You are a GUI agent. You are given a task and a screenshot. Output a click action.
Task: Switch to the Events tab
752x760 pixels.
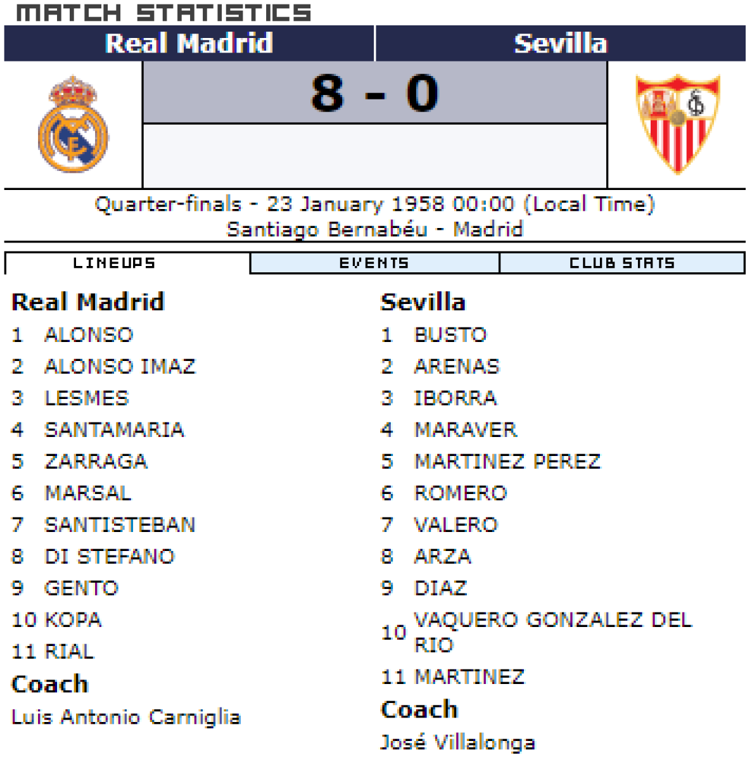[x=374, y=263]
